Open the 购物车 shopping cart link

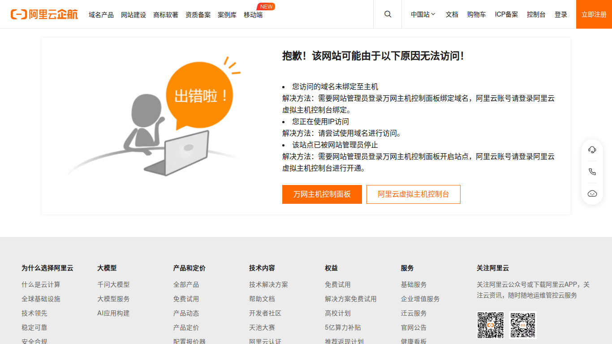tap(477, 14)
